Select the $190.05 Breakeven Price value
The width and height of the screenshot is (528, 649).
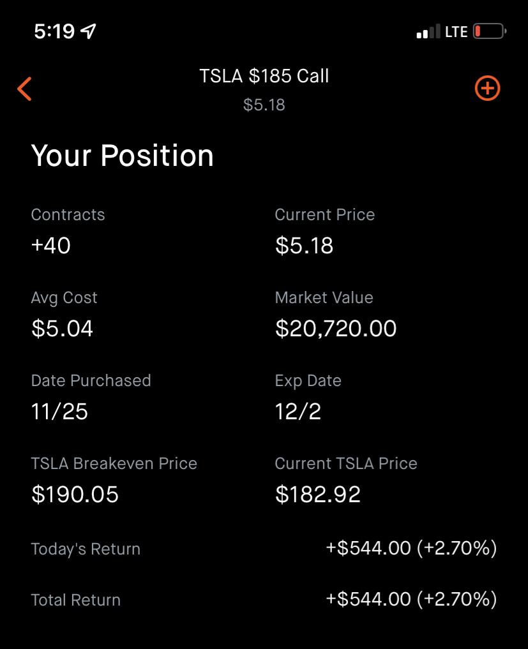click(75, 495)
